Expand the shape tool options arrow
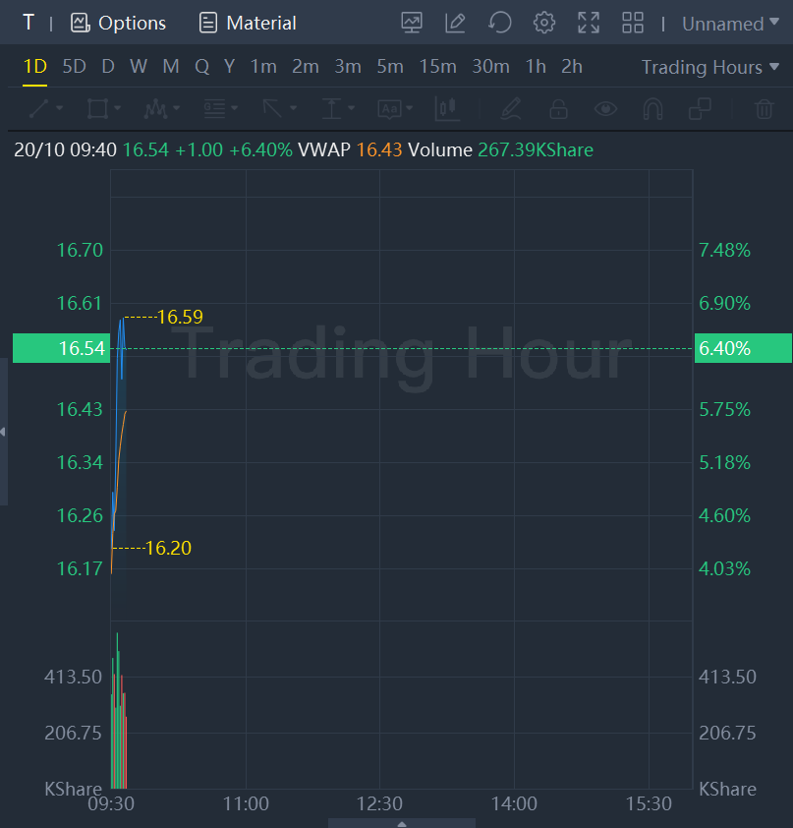This screenshot has height=828, width=793. pos(118,108)
